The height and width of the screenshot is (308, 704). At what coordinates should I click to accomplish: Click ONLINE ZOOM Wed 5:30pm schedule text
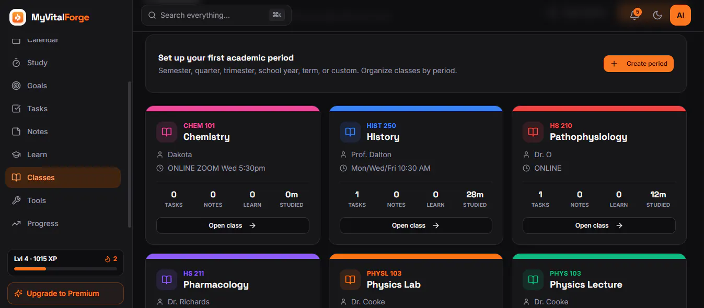tap(216, 168)
